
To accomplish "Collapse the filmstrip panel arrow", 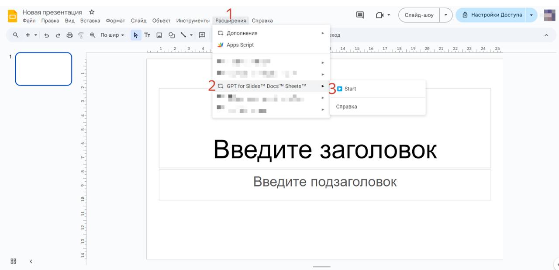I will pyautogui.click(x=31, y=261).
